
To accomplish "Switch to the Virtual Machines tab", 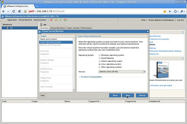I will (x=57, y=28).
